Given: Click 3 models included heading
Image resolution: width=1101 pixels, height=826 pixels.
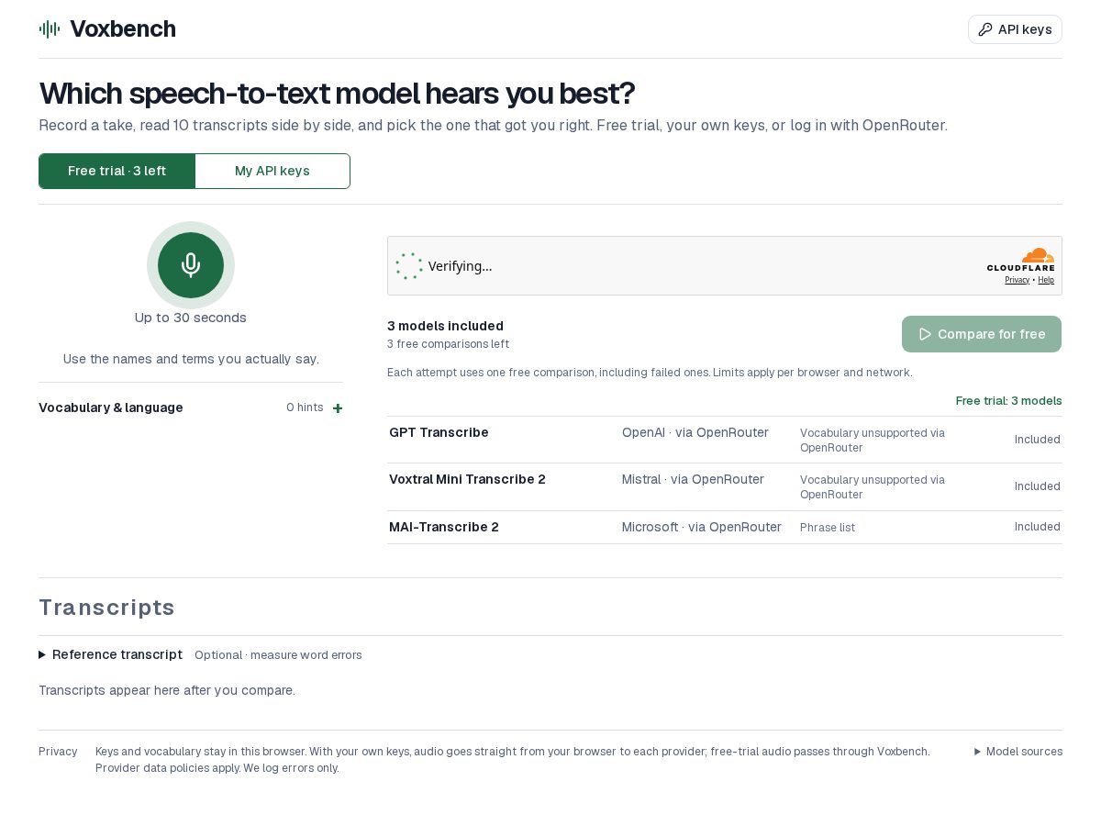Looking at the screenshot, I should click(x=445, y=326).
